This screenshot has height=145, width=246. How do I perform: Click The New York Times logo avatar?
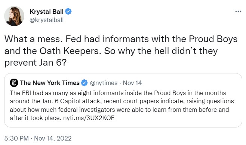pos(14,83)
